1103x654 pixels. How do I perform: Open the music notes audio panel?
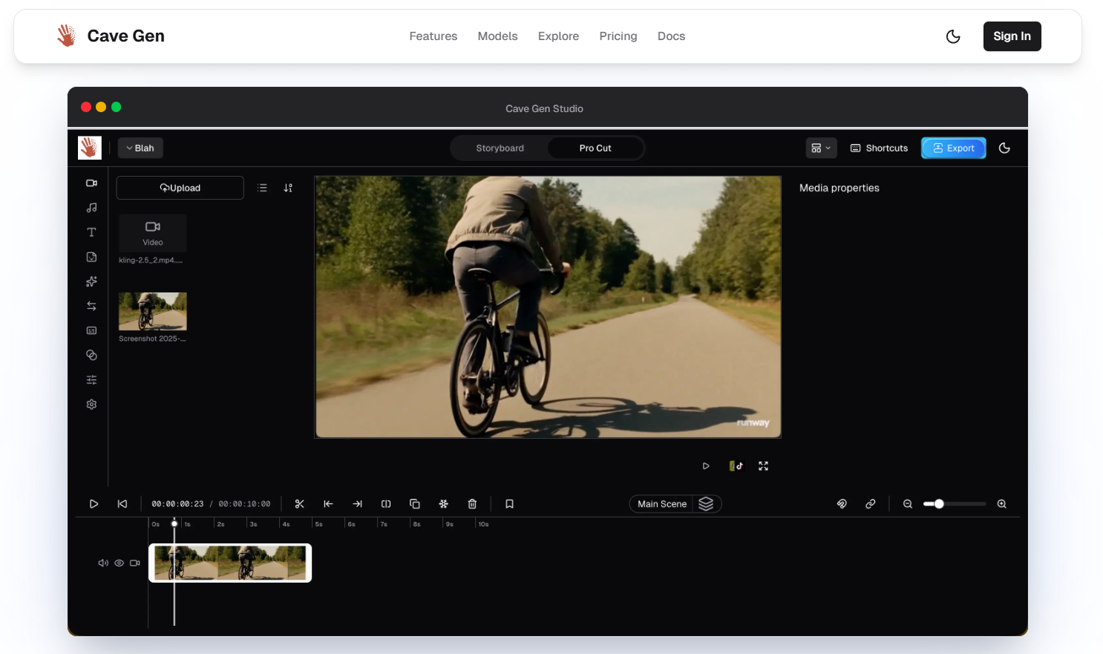tap(91, 208)
